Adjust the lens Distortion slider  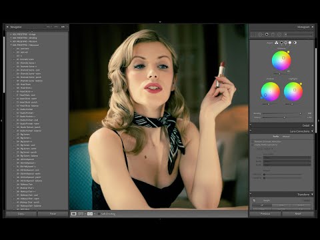coord(283,175)
